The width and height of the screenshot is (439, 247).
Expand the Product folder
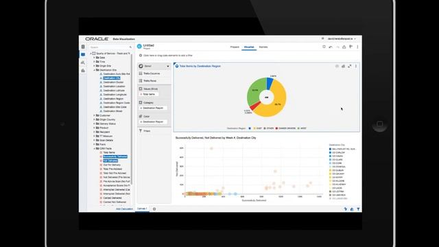tap(95, 128)
